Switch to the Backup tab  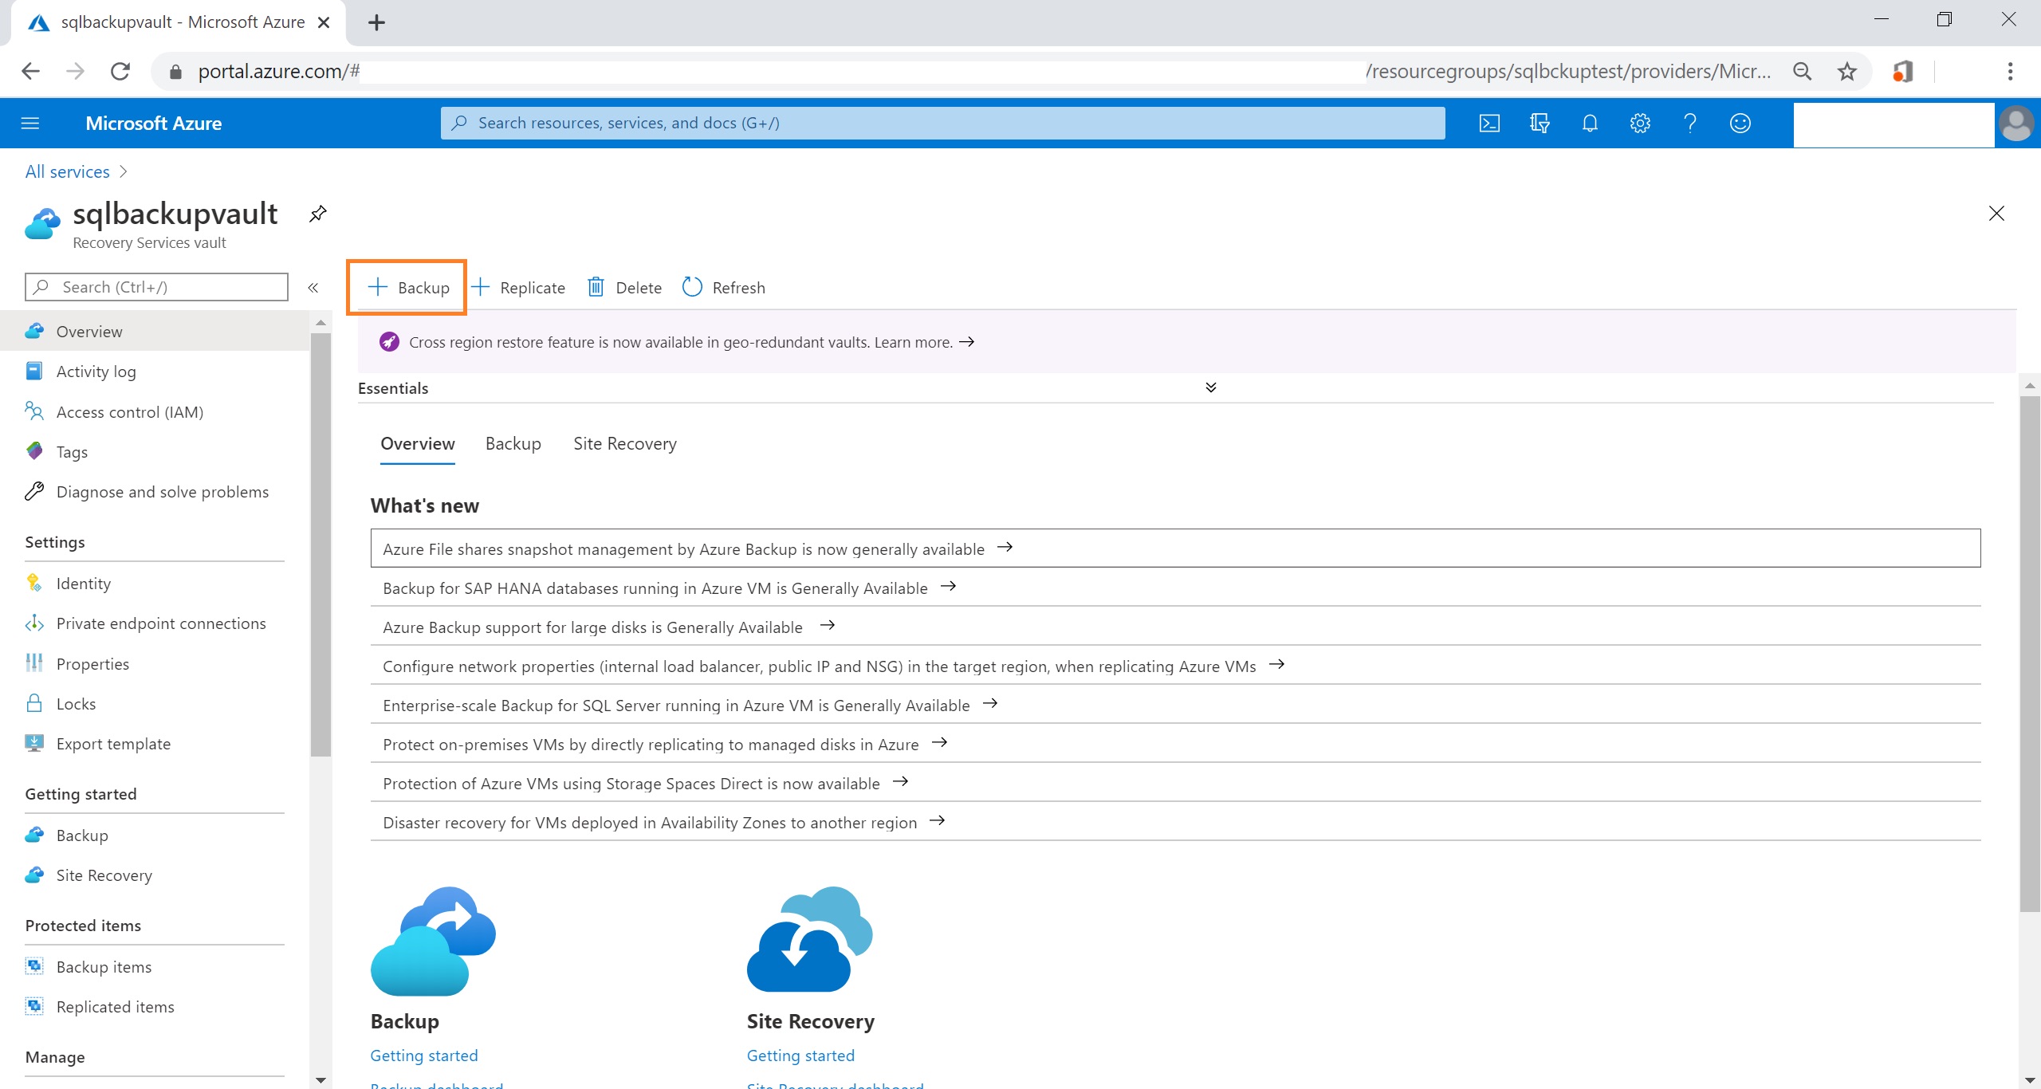tap(512, 442)
